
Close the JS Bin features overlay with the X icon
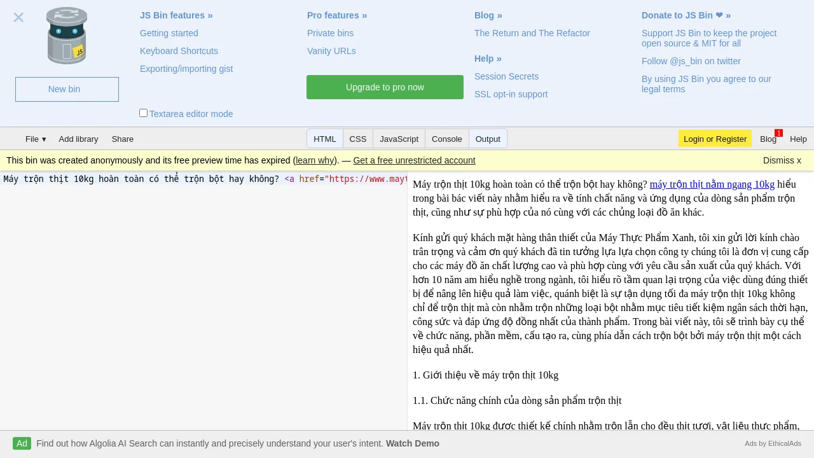[x=18, y=17]
